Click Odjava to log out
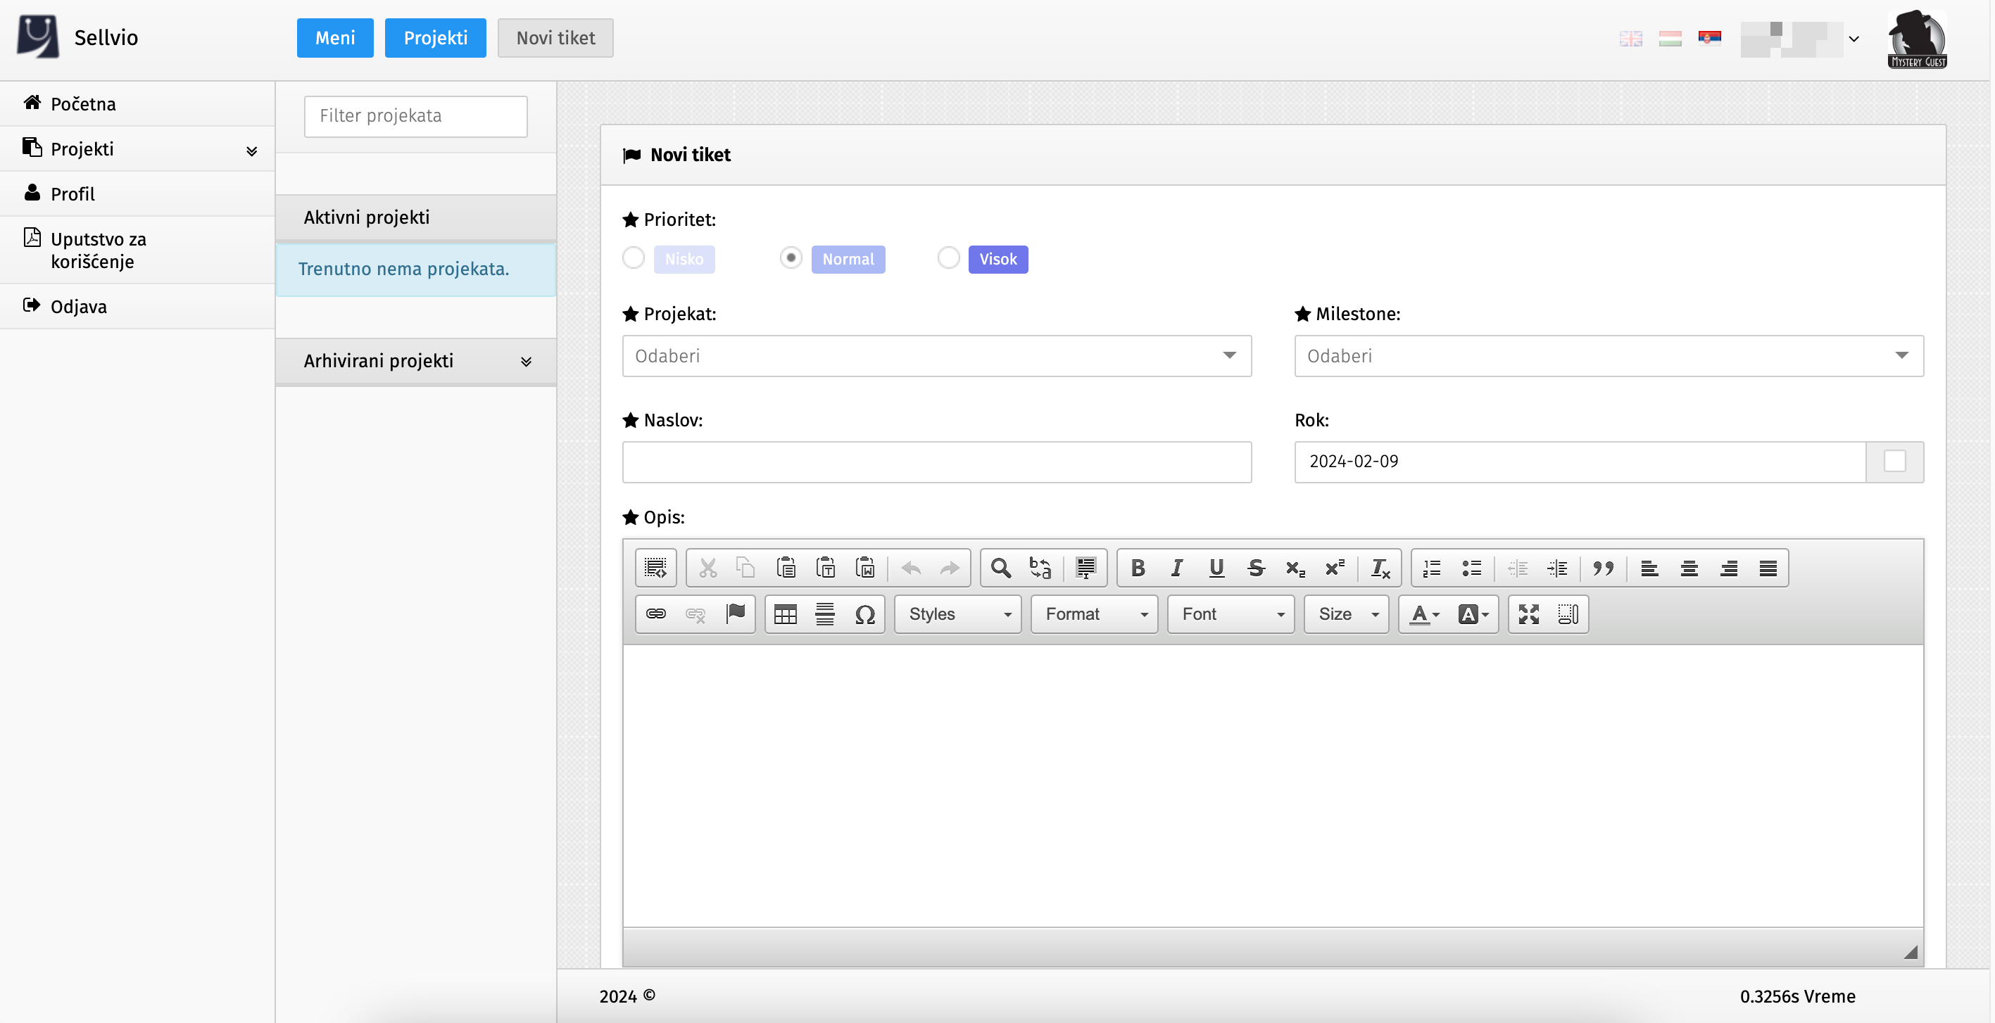Screen dimensions: 1995x1023 point(138,307)
